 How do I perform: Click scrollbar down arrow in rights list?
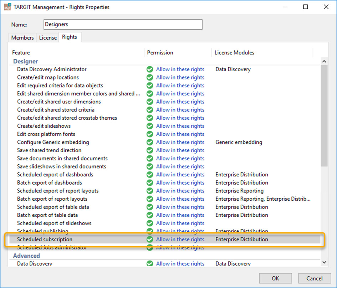click(x=324, y=262)
